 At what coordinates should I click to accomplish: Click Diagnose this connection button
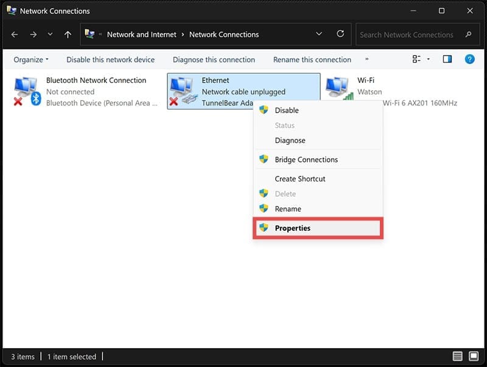point(214,60)
